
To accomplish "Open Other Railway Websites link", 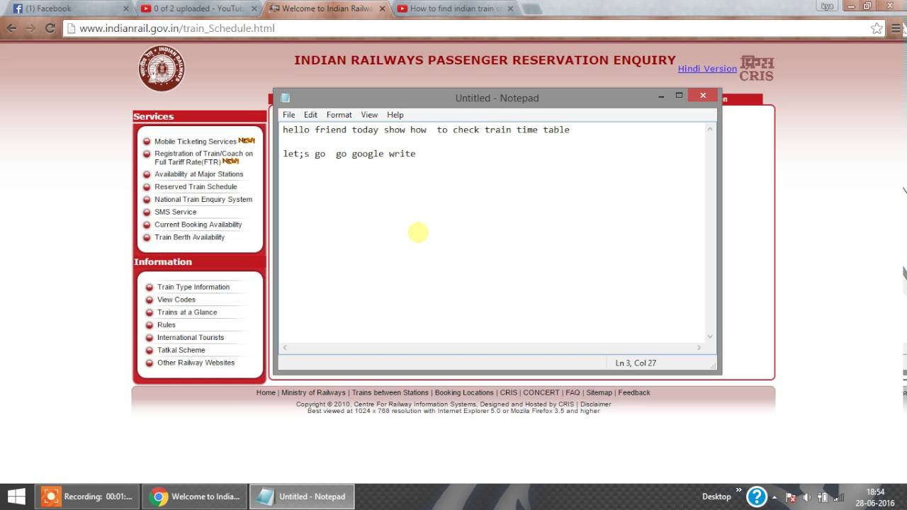I will [x=196, y=363].
